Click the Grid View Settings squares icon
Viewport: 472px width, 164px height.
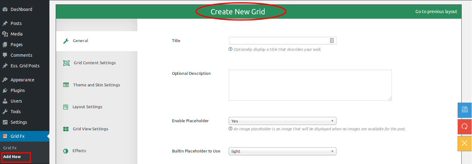(x=66, y=129)
